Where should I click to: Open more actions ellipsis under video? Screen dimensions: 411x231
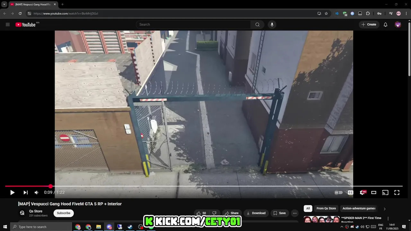coord(294,213)
